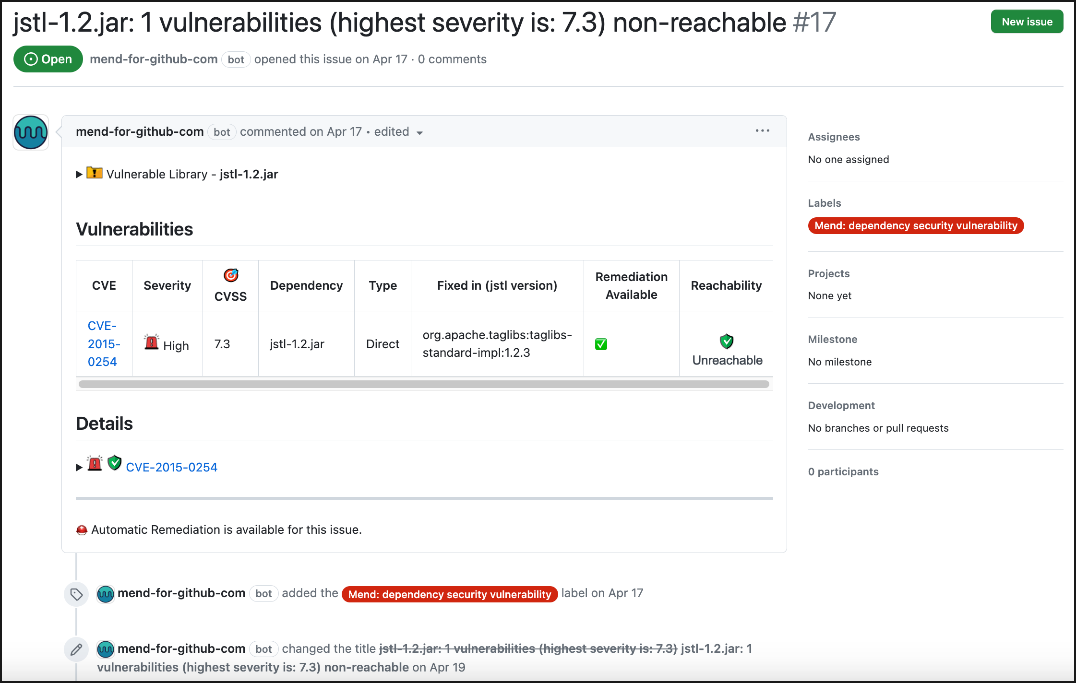Click the red siren icon next to High
The width and height of the screenshot is (1076, 683).
[152, 342]
